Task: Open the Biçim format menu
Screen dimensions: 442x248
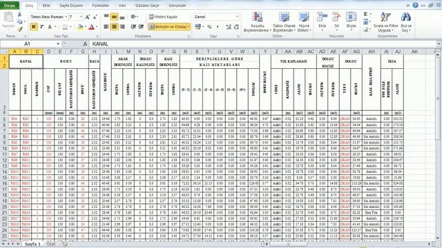Action: tap(352, 21)
